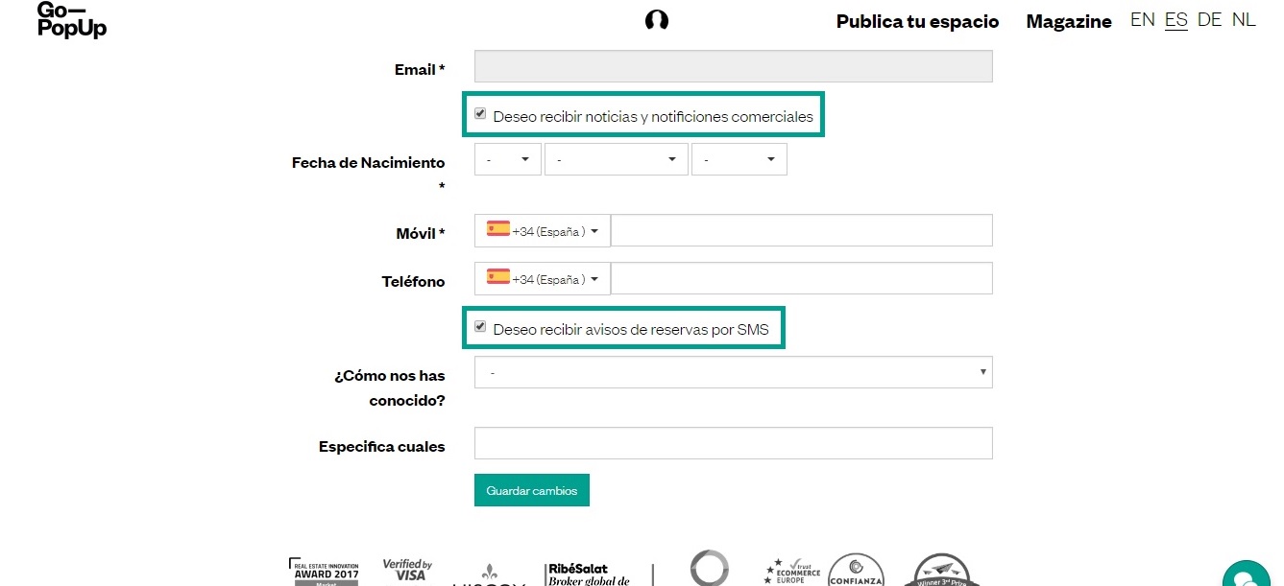Click the Verified by VISA badge

point(407,571)
